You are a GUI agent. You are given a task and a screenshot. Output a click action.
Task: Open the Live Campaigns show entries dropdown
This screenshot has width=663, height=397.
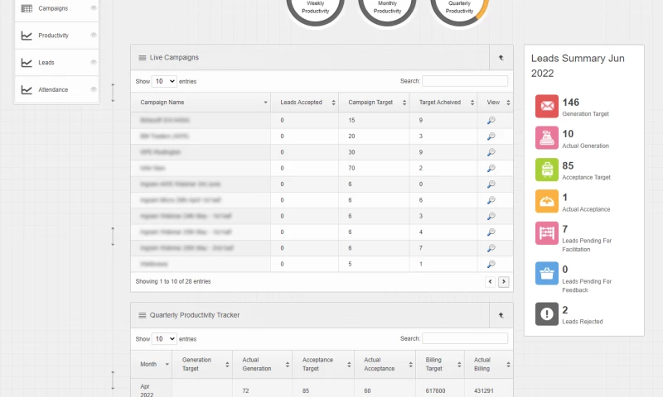pyautogui.click(x=164, y=81)
